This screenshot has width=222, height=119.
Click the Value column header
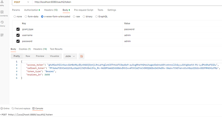tap(127, 23)
